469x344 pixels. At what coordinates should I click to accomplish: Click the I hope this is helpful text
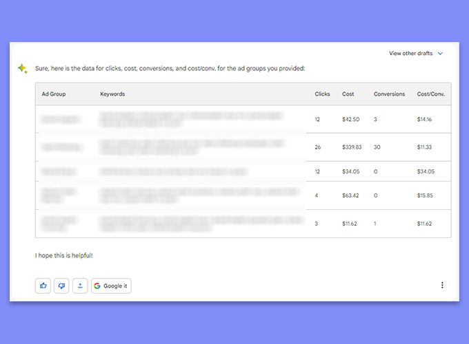(x=63, y=255)
